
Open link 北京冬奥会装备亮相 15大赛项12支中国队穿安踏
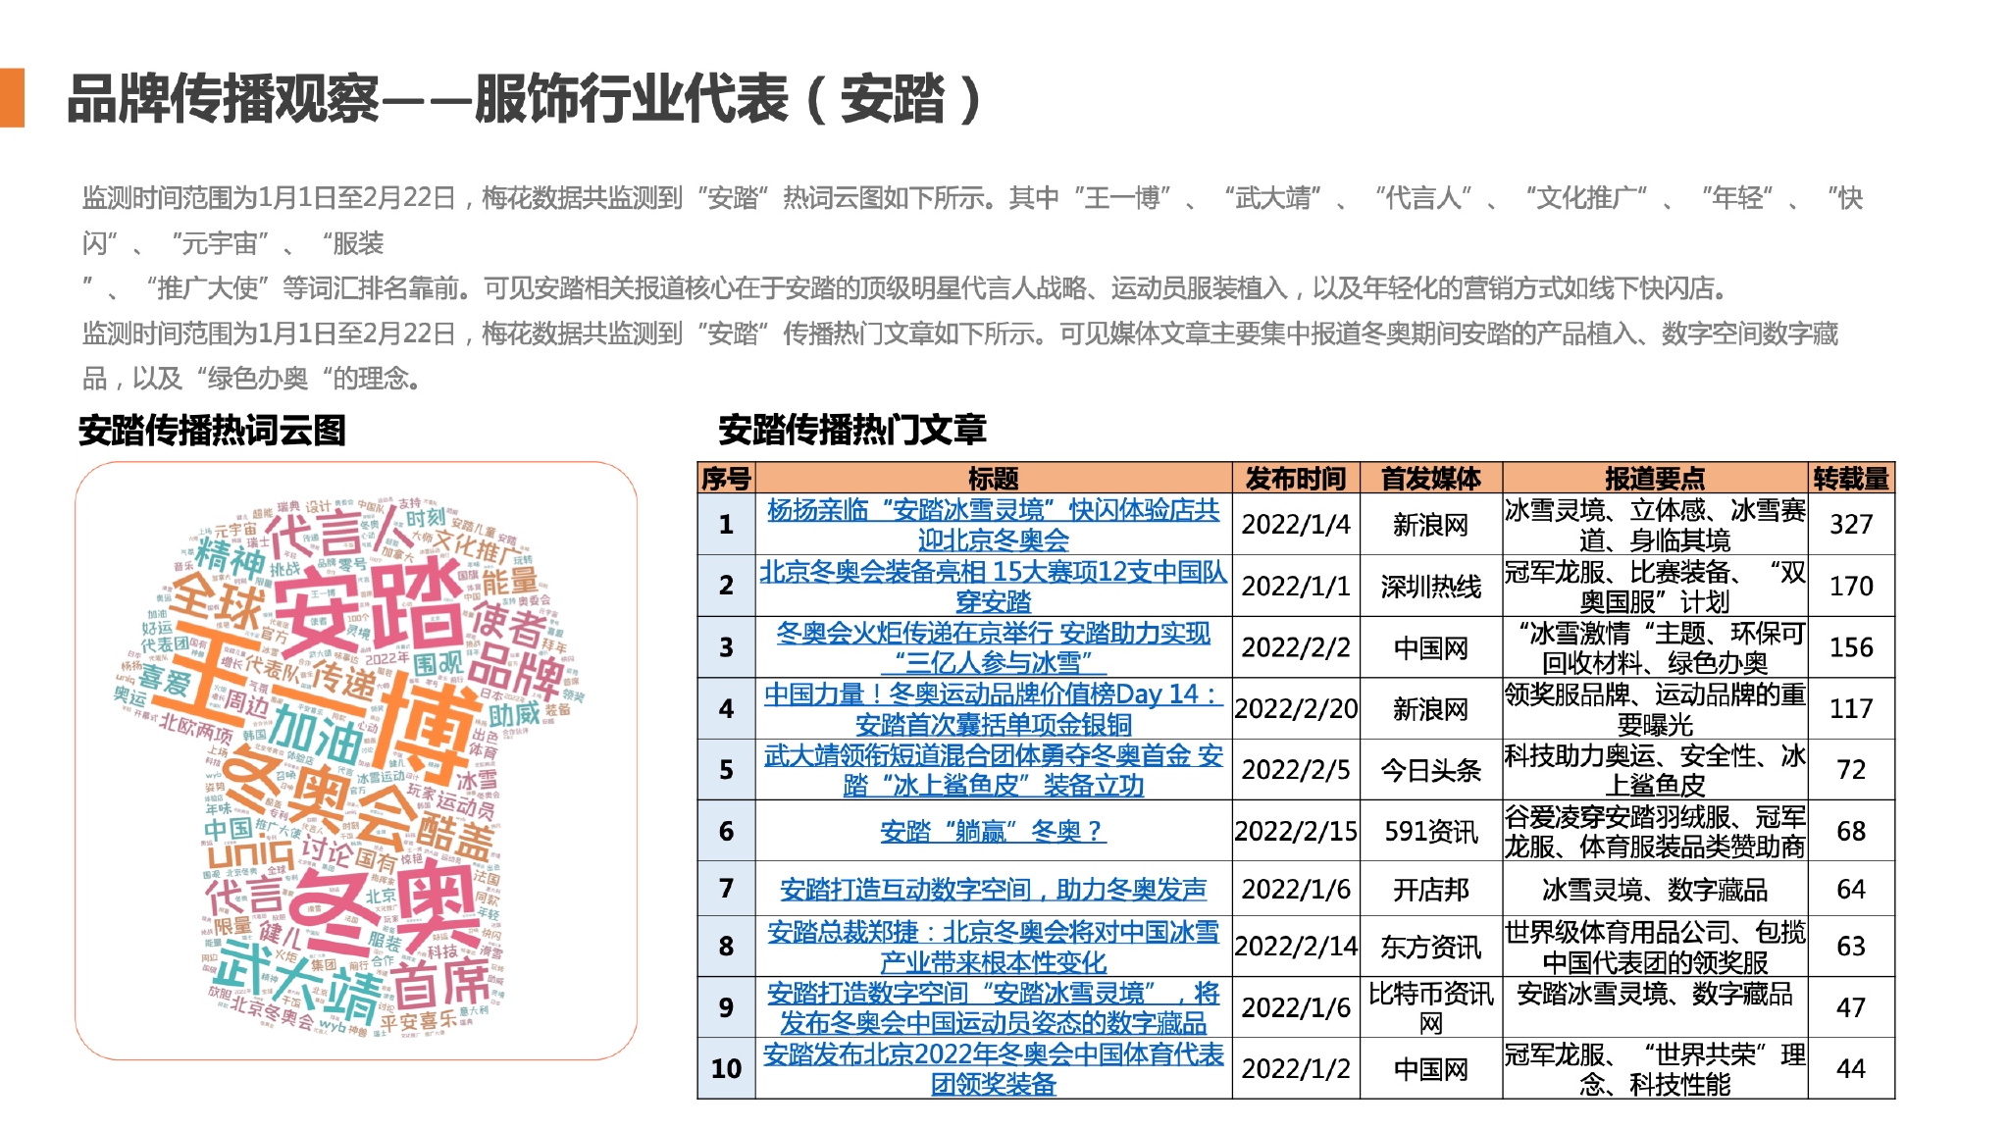pos(993,586)
